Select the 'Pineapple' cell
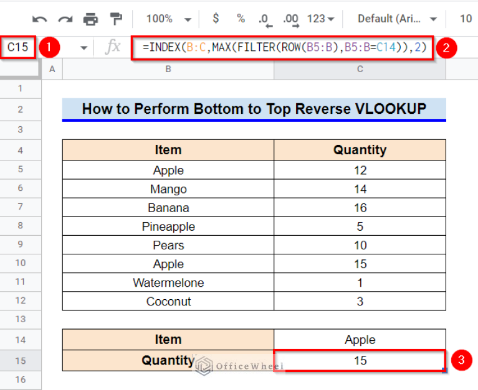Image resolution: width=478 pixels, height=390 pixels. (x=168, y=226)
